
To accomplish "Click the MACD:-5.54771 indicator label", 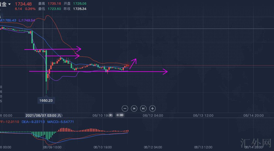I will point(61,122).
